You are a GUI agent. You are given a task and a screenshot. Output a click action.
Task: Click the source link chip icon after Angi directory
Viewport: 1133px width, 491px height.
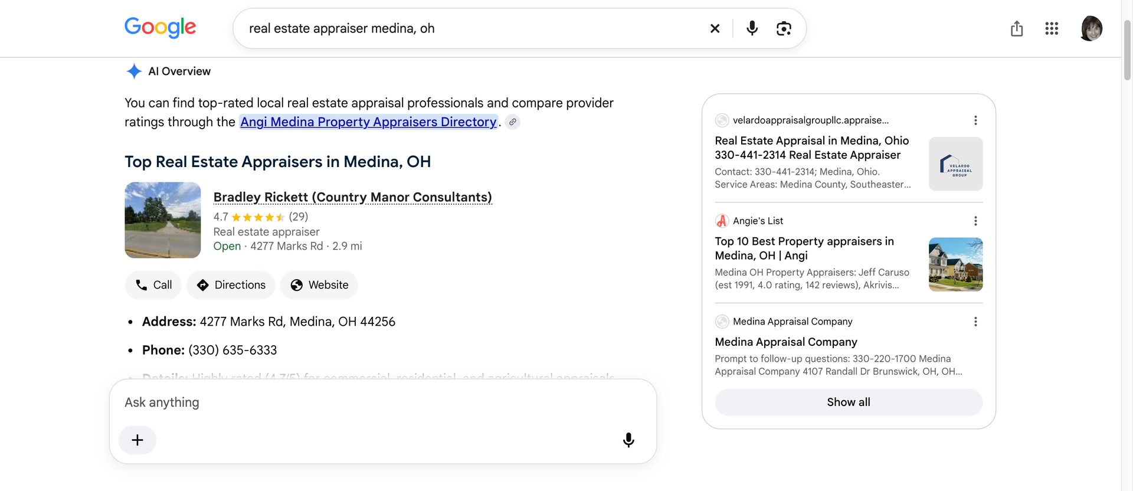[513, 122]
